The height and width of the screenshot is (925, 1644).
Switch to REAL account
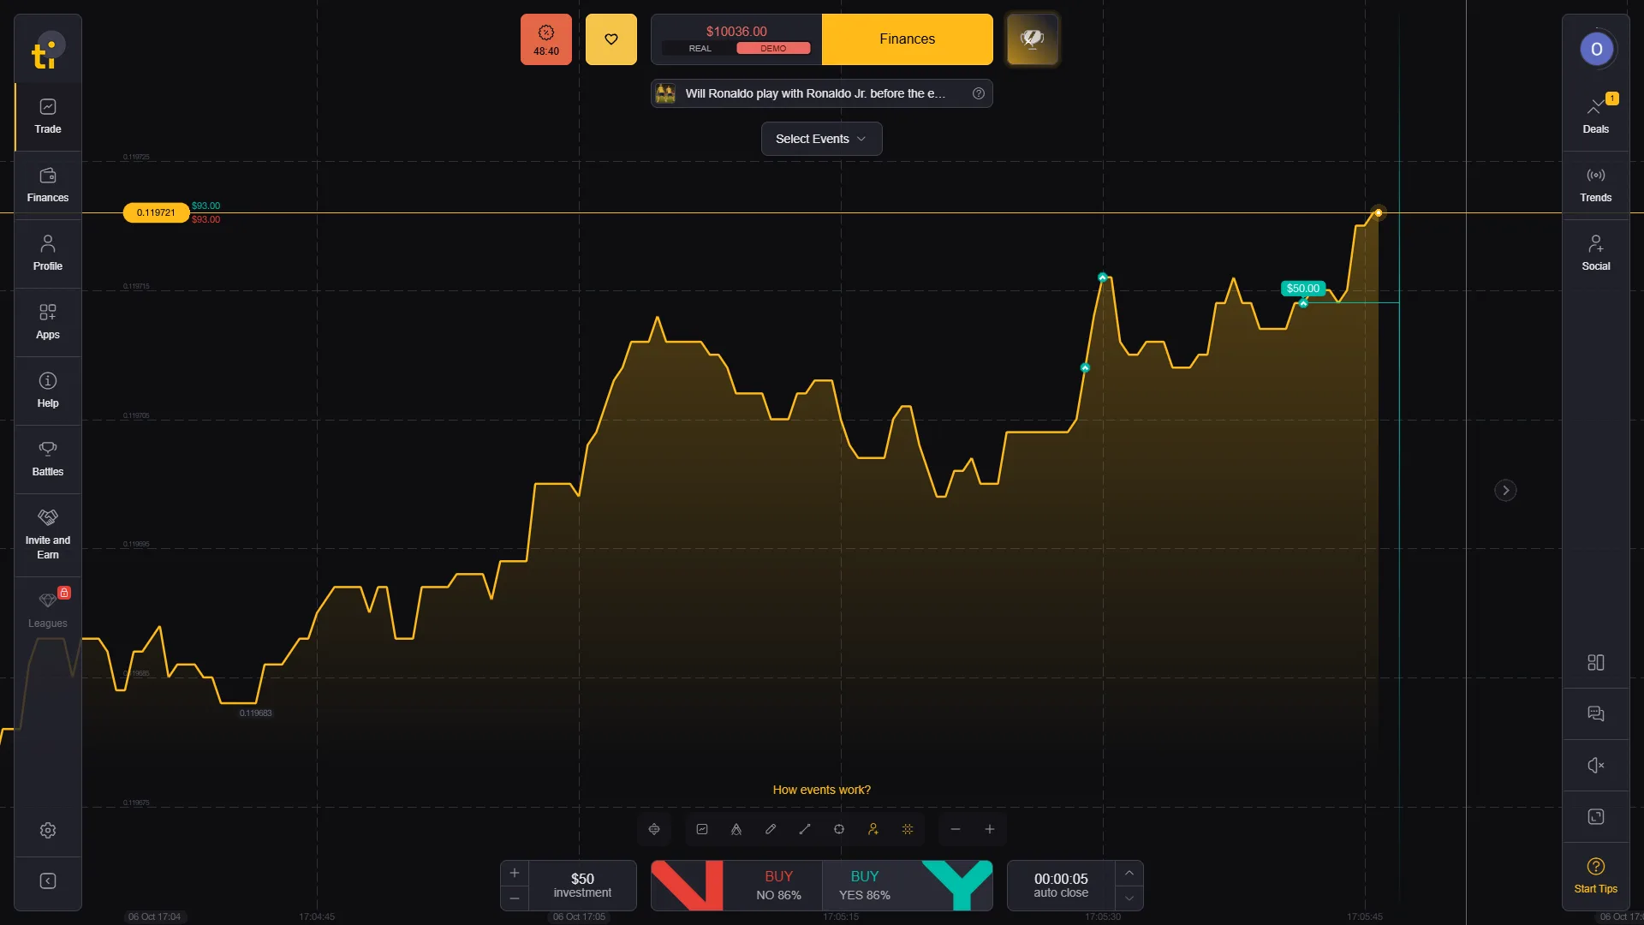coord(700,49)
